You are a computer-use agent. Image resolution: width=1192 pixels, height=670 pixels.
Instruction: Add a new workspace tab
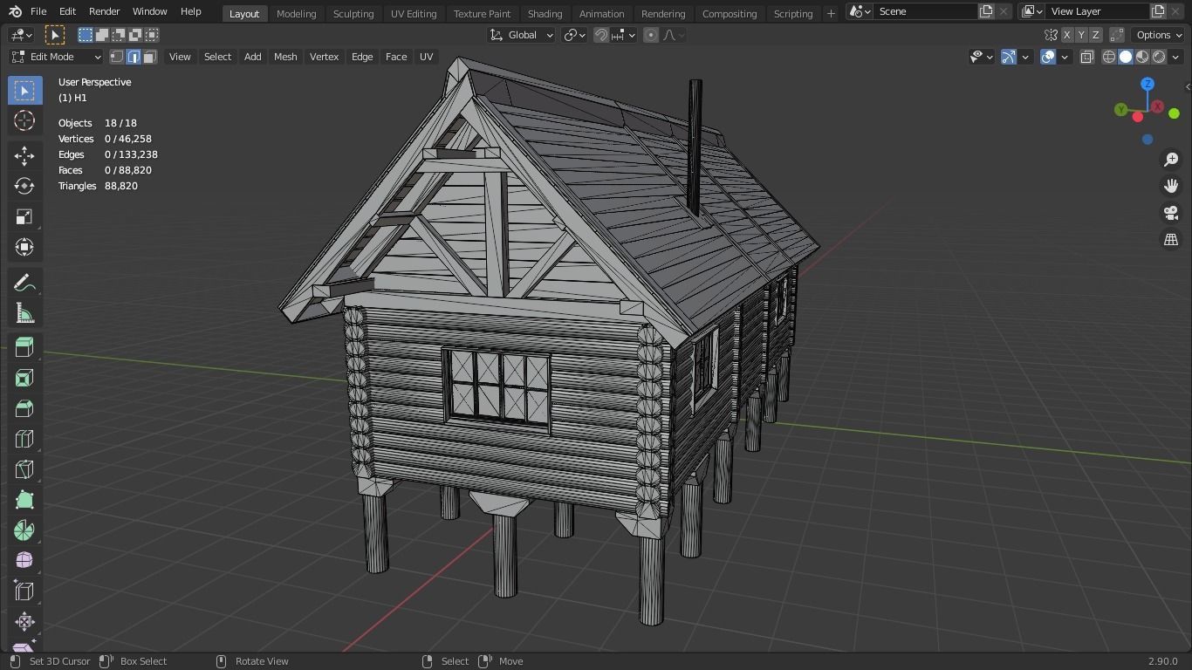click(831, 13)
